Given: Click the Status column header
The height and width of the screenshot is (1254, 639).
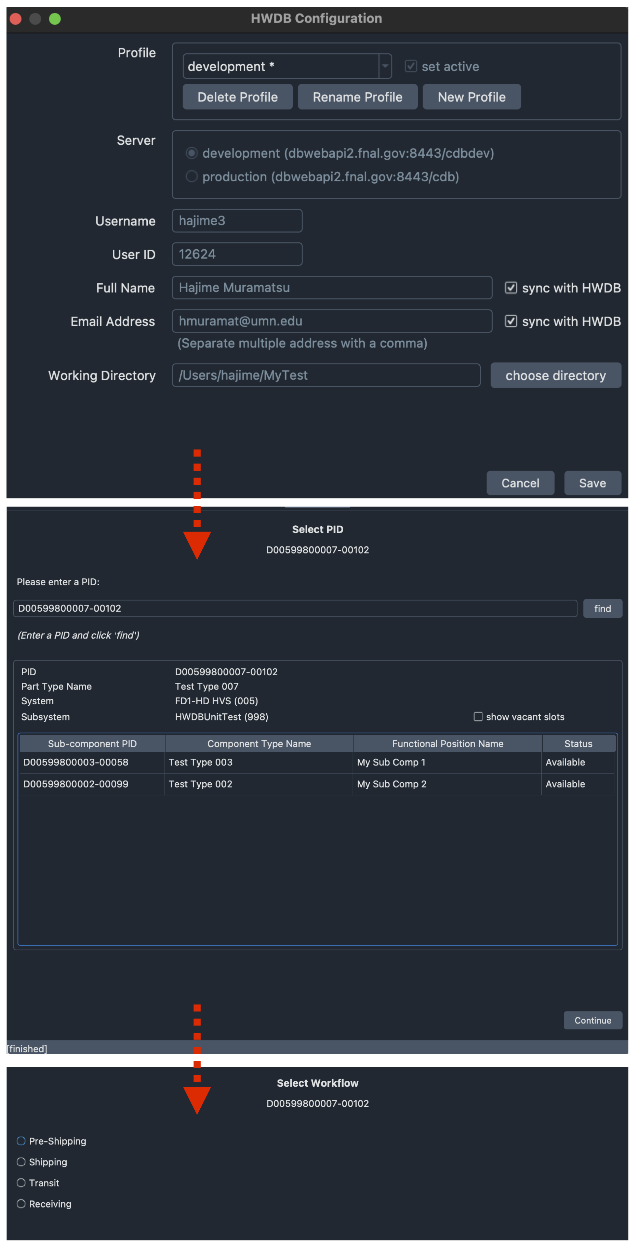Looking at the screenshot, I should [x=578, y=743].
